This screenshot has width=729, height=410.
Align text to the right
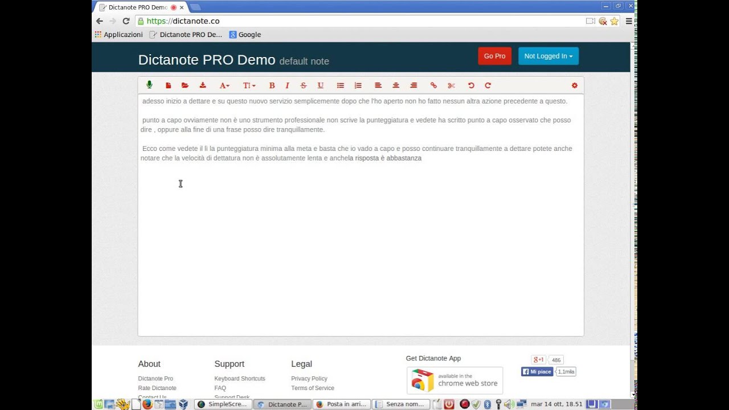click(413, 85)
